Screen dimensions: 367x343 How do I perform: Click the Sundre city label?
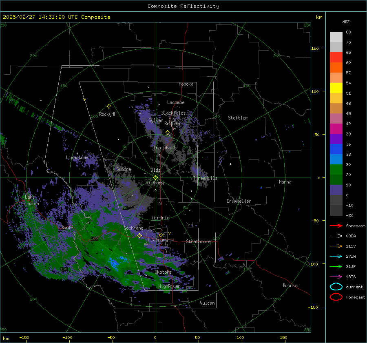tap(124, 169)
